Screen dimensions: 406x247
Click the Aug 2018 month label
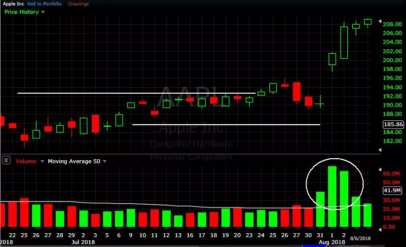332,242
